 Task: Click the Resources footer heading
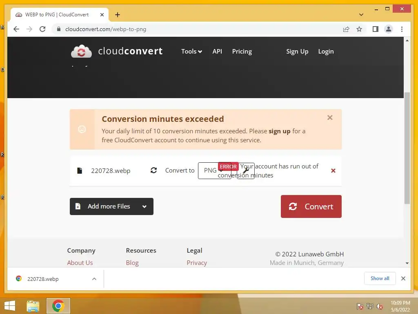[x=141, y=251]
